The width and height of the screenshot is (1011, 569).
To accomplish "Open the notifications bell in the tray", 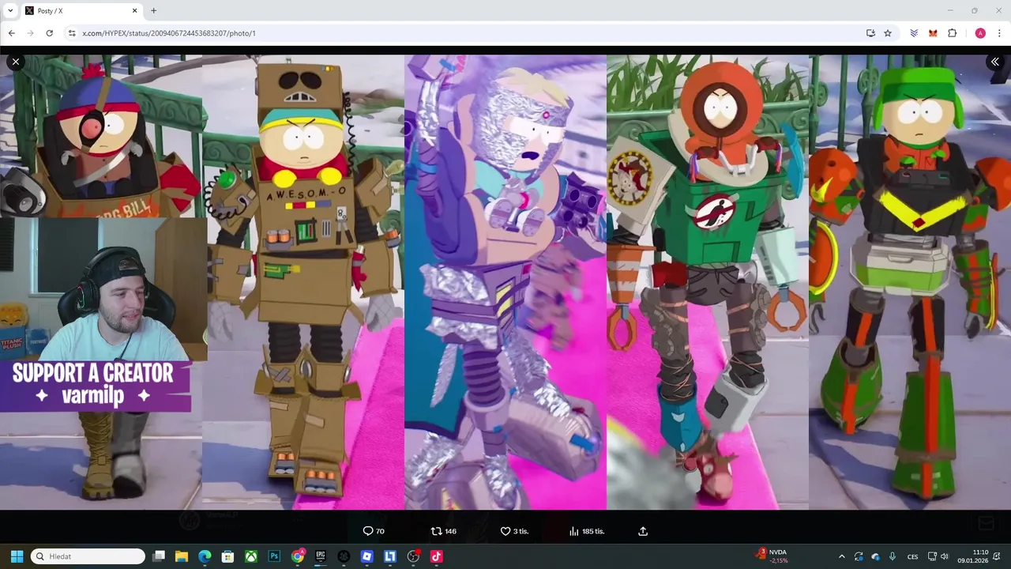I will [x=998, y=556].
